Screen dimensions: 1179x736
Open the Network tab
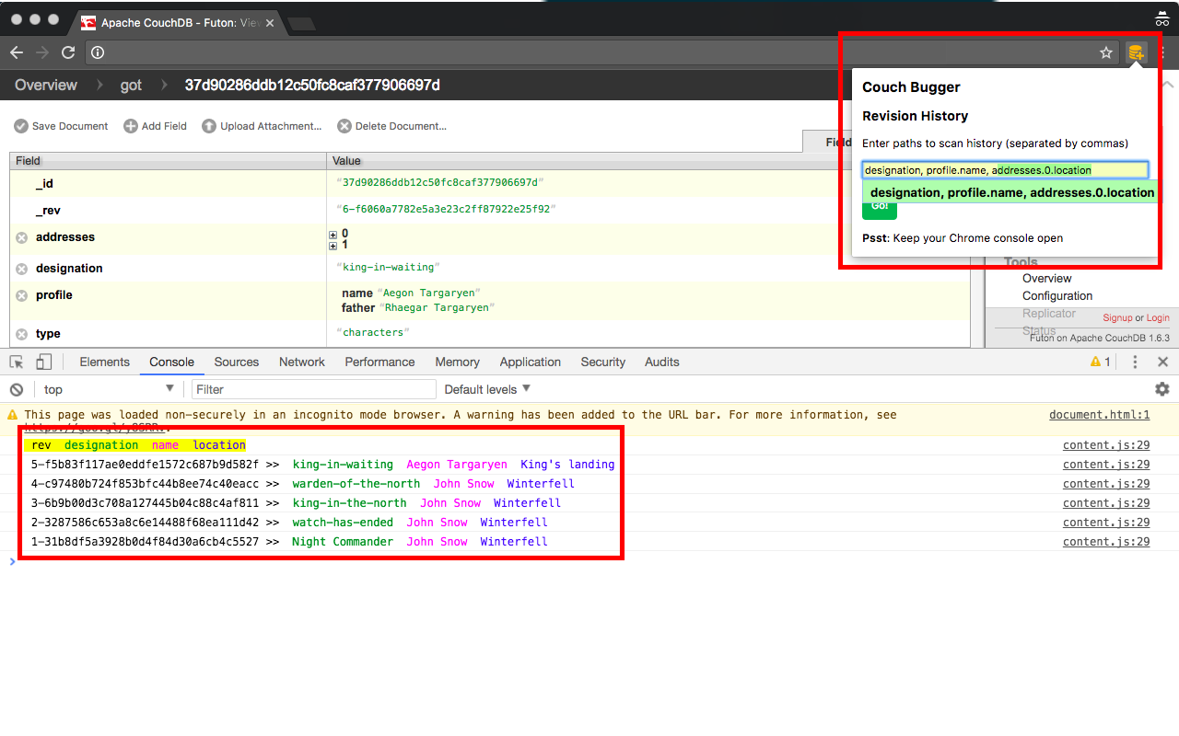302,362
